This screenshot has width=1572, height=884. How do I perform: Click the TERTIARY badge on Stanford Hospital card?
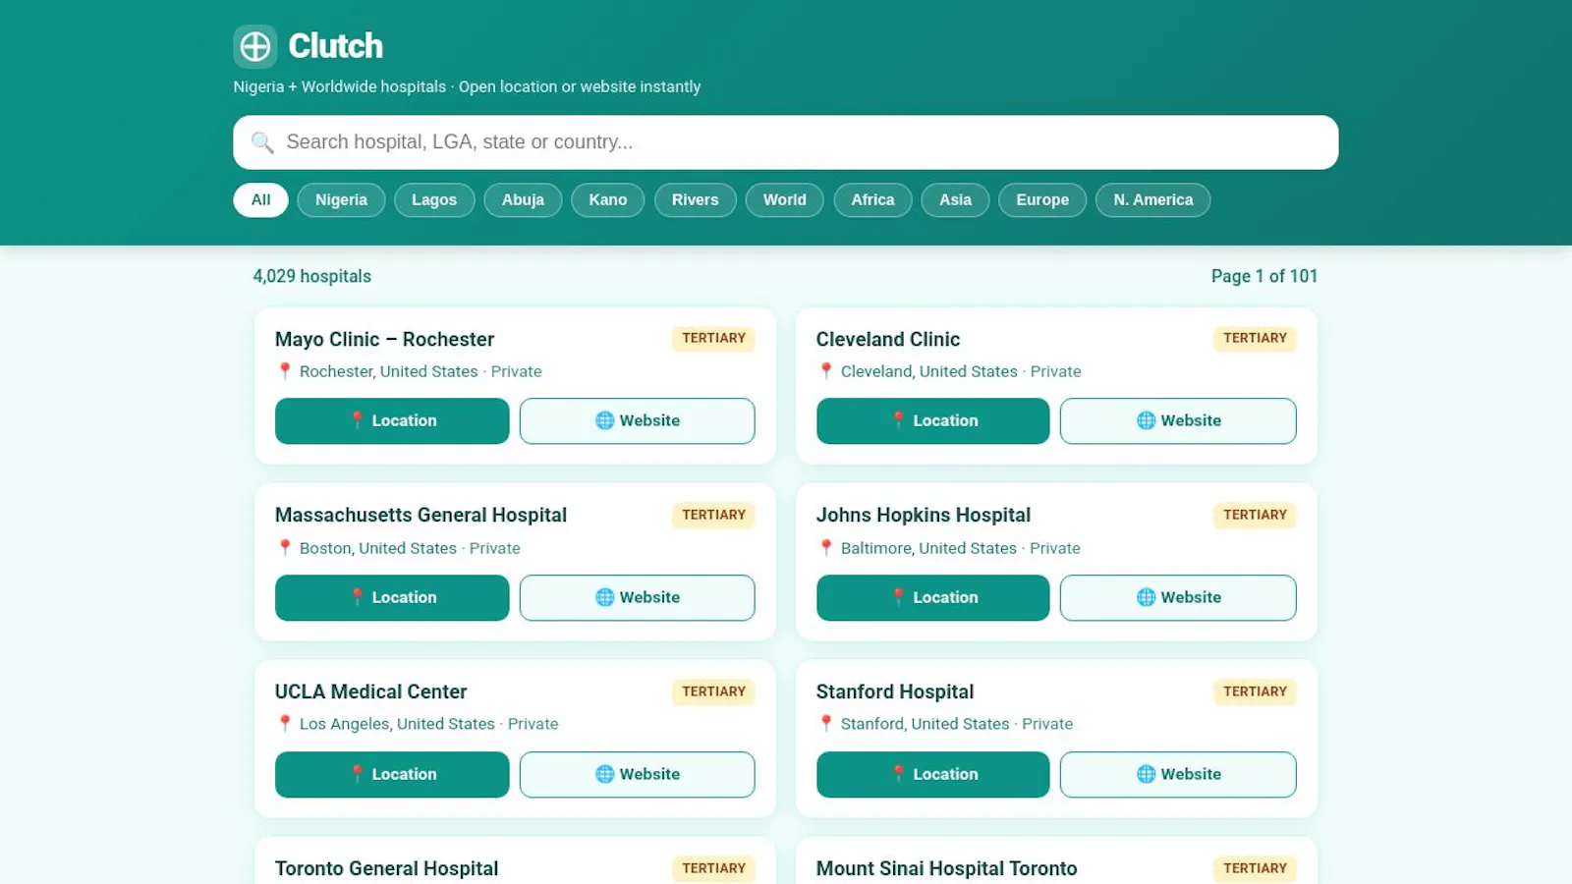pyautogui.click(x=1255, y=691)
